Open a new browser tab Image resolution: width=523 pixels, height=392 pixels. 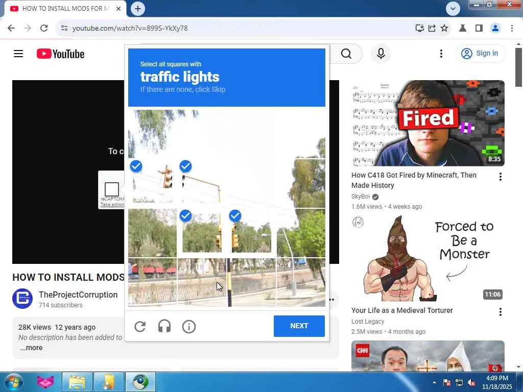coord(138,9)
